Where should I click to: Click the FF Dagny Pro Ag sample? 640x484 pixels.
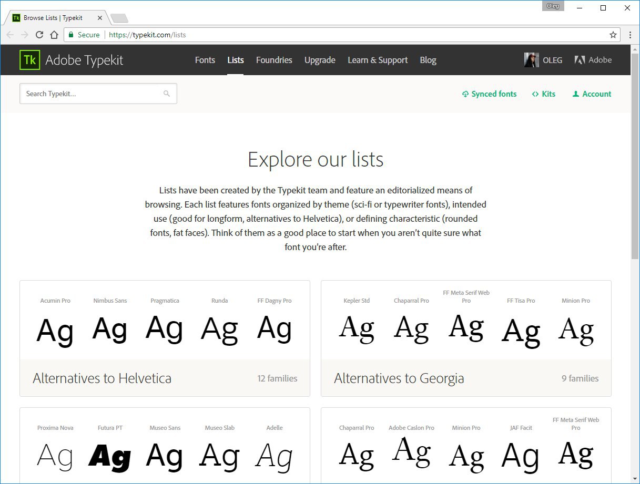click(x=274, y=329)
